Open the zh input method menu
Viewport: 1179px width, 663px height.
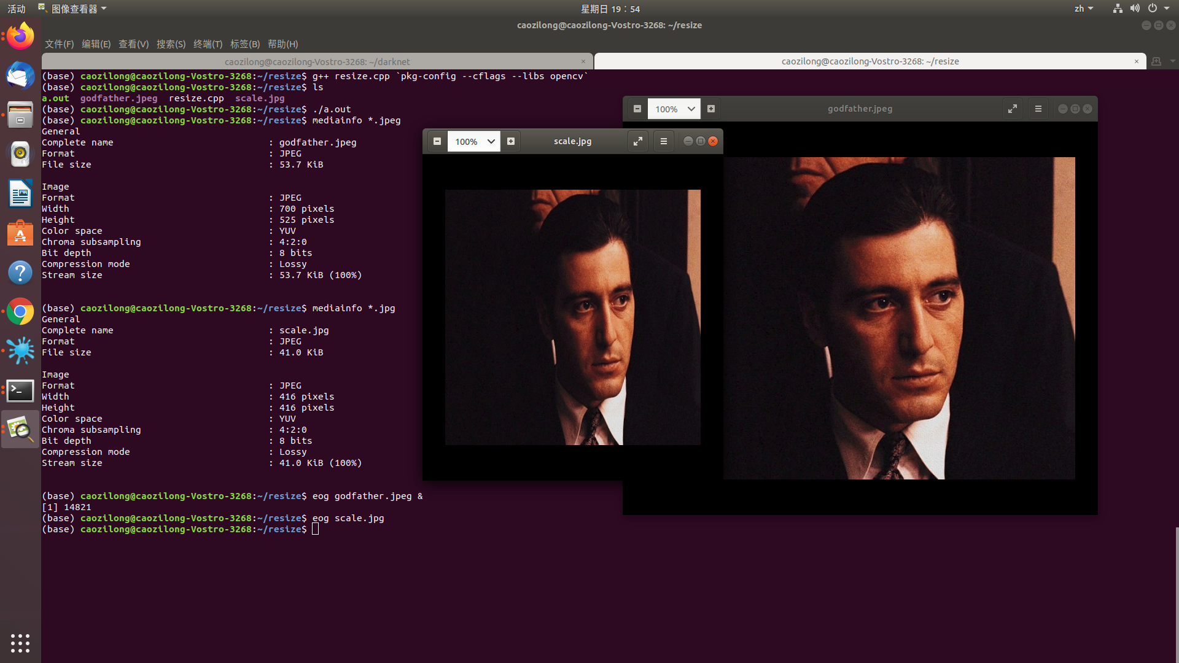[x=1084, y=9]
